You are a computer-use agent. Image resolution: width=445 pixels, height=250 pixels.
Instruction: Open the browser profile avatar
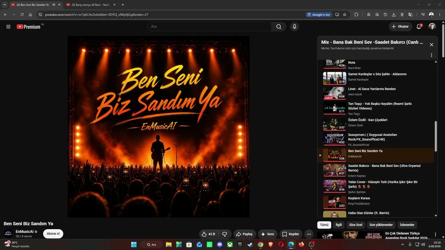point(431,15)
